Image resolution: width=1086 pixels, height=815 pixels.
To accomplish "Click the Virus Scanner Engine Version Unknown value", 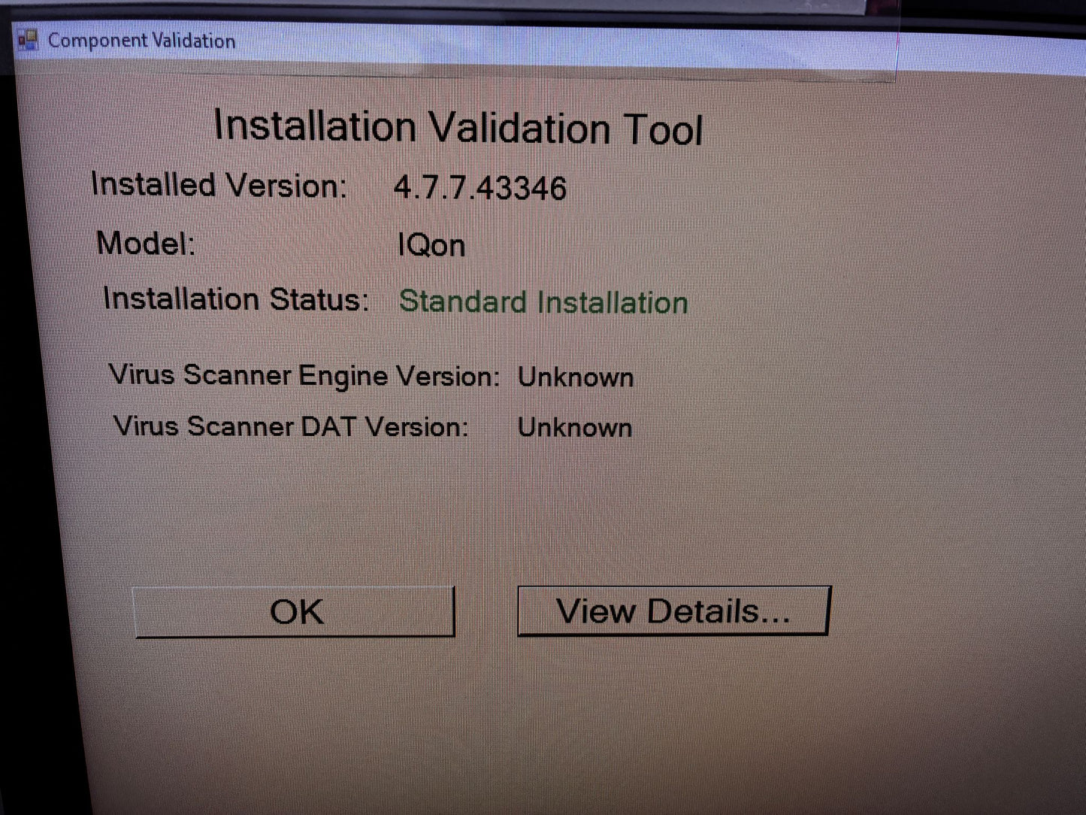I will pos(576,377).
